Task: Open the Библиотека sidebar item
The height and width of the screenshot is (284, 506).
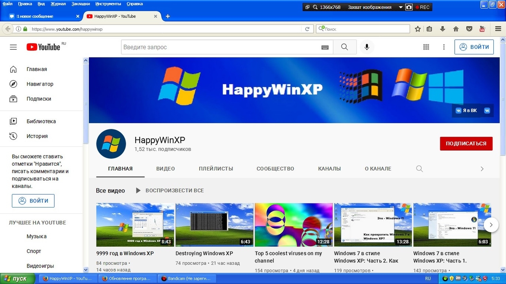Action: pos(41,121)
